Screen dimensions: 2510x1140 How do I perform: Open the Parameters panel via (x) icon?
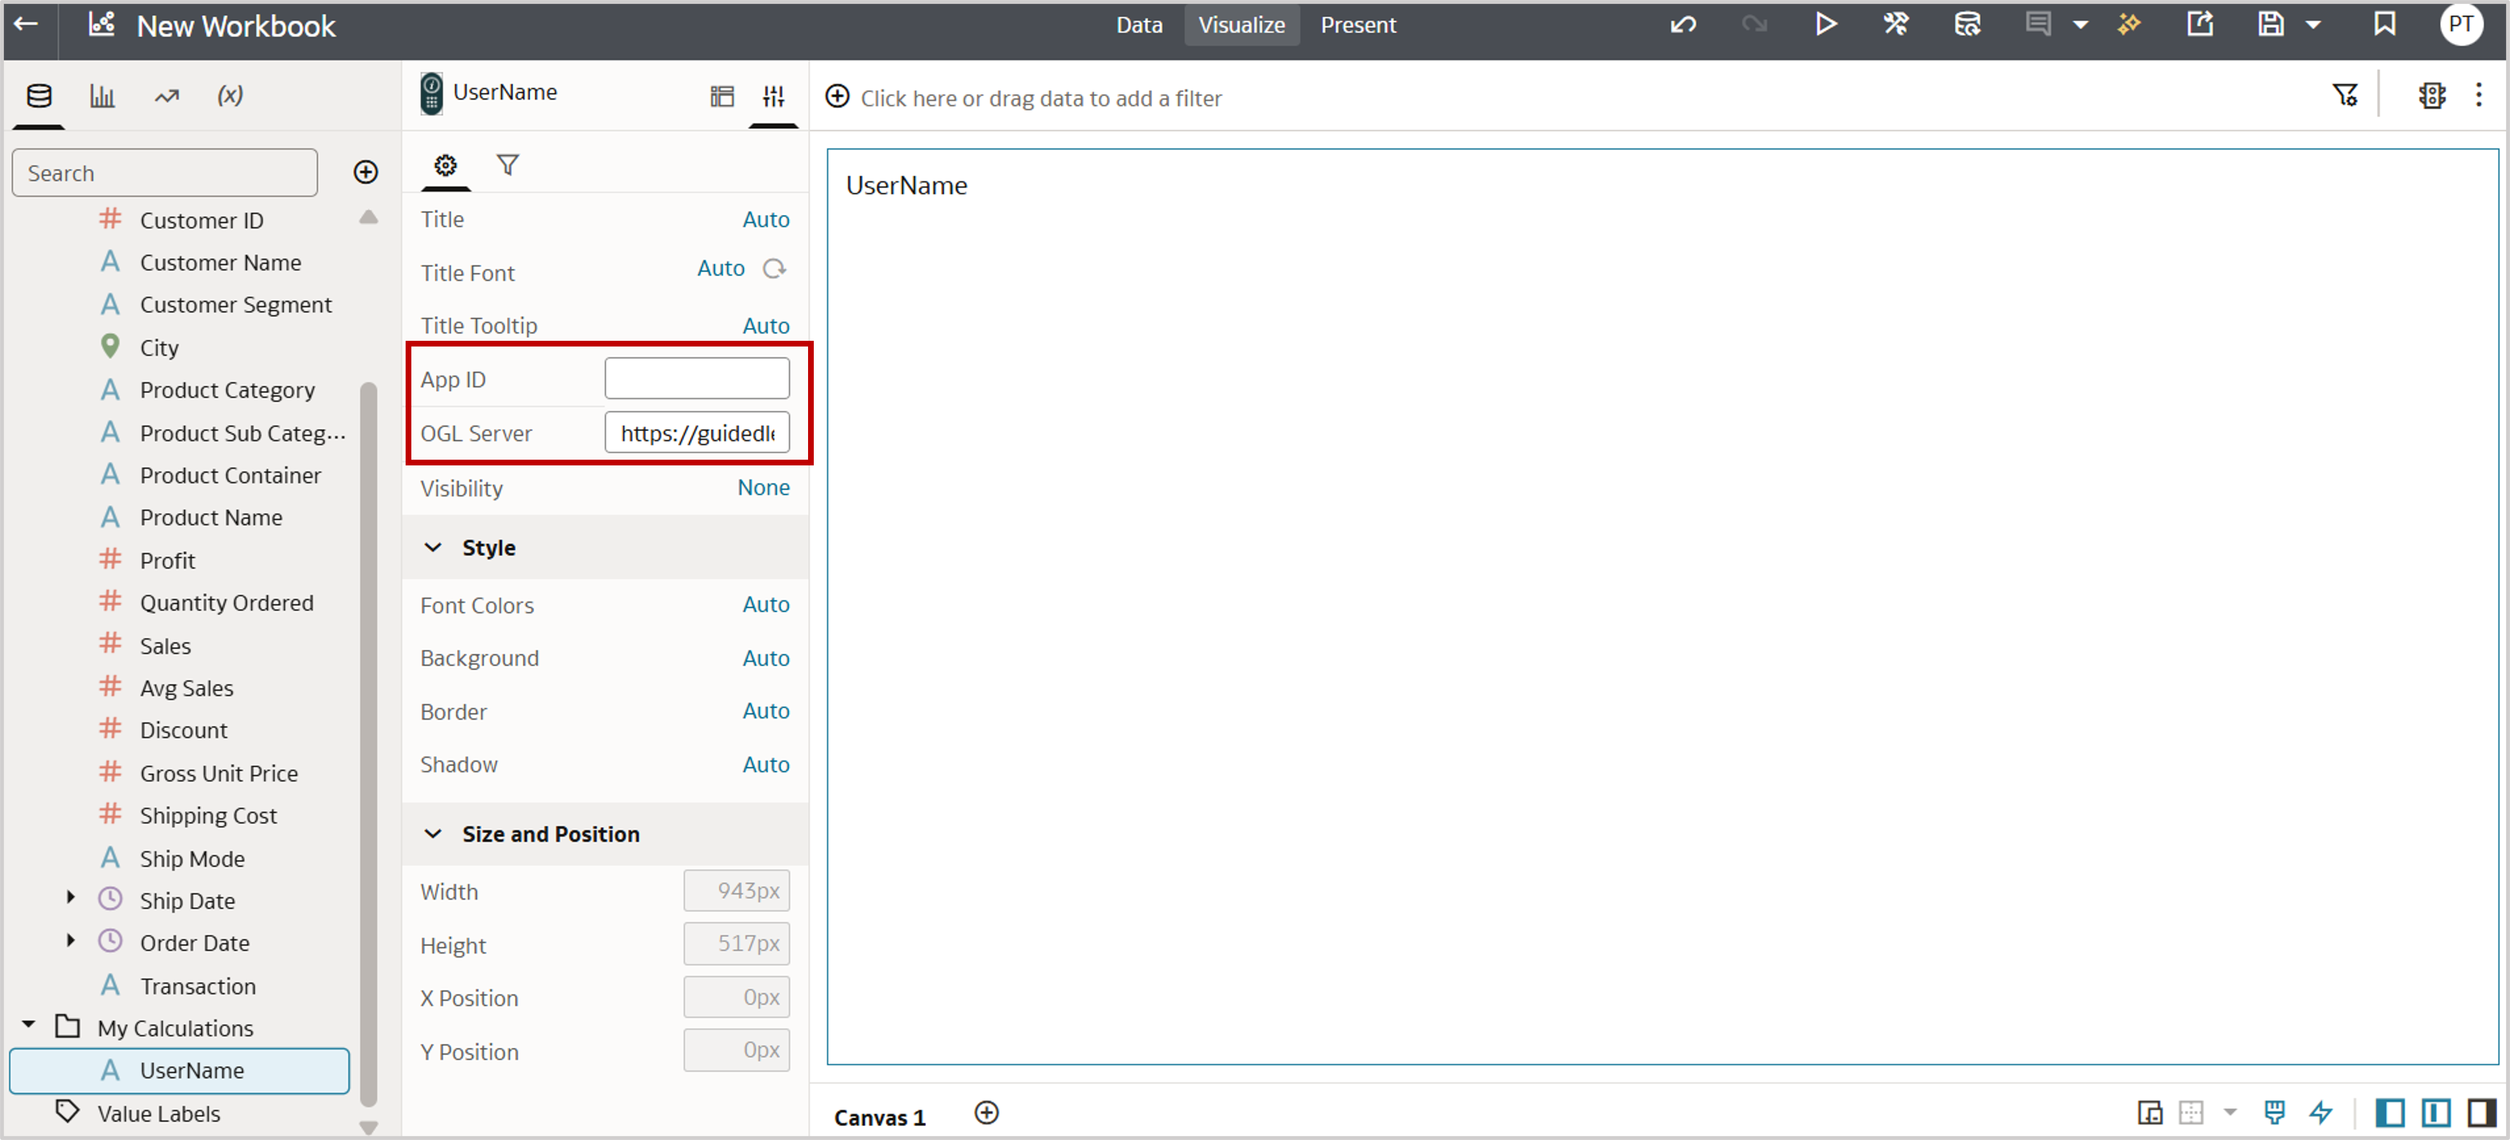(x=230, y=95)
